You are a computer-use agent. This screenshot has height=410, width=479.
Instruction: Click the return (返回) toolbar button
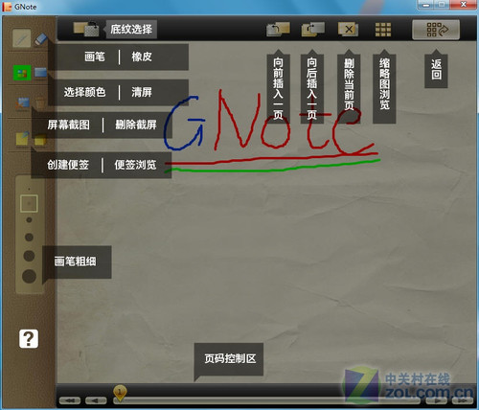pos(436,30)
